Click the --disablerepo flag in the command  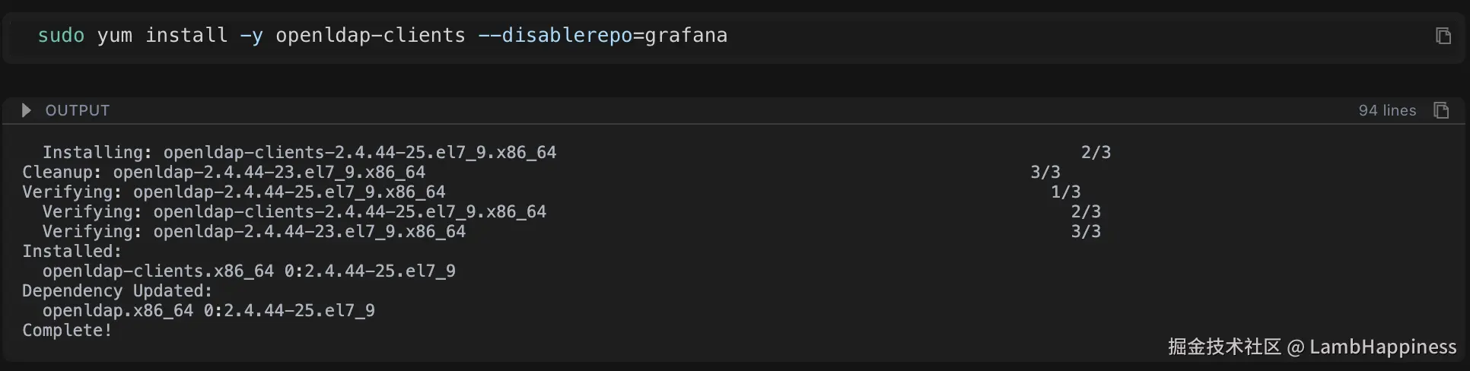pyautogui.click(x=555, y=36)
